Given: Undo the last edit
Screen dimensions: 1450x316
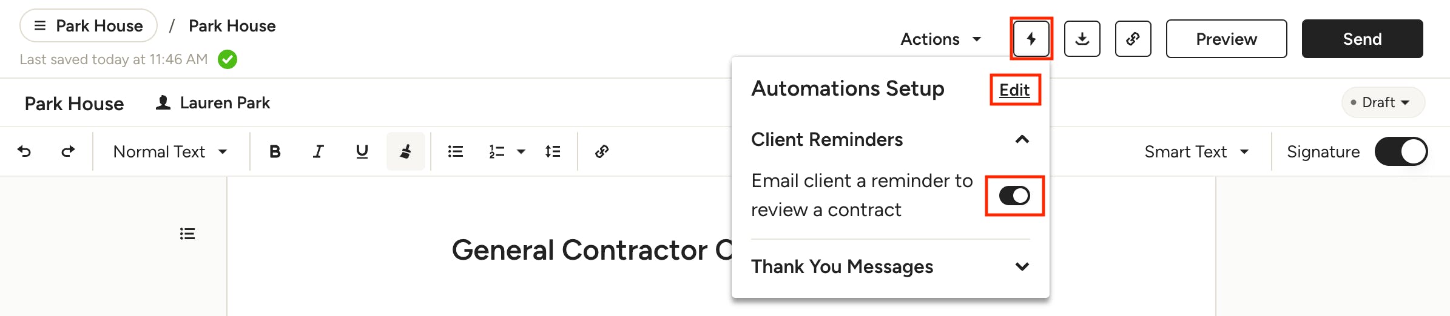Looking at the screenshot, I should pos(24,151).
